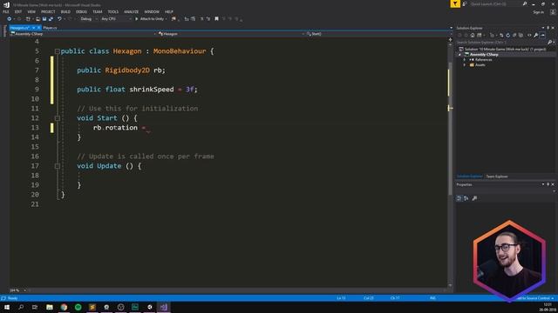Open the PROJECT menu
Screen dimensions: 558x313
click(48, 11)
